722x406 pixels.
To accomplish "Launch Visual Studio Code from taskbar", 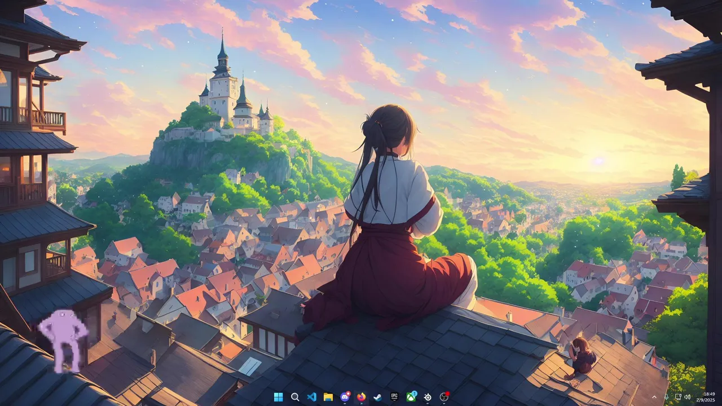I will coord(311,397).
